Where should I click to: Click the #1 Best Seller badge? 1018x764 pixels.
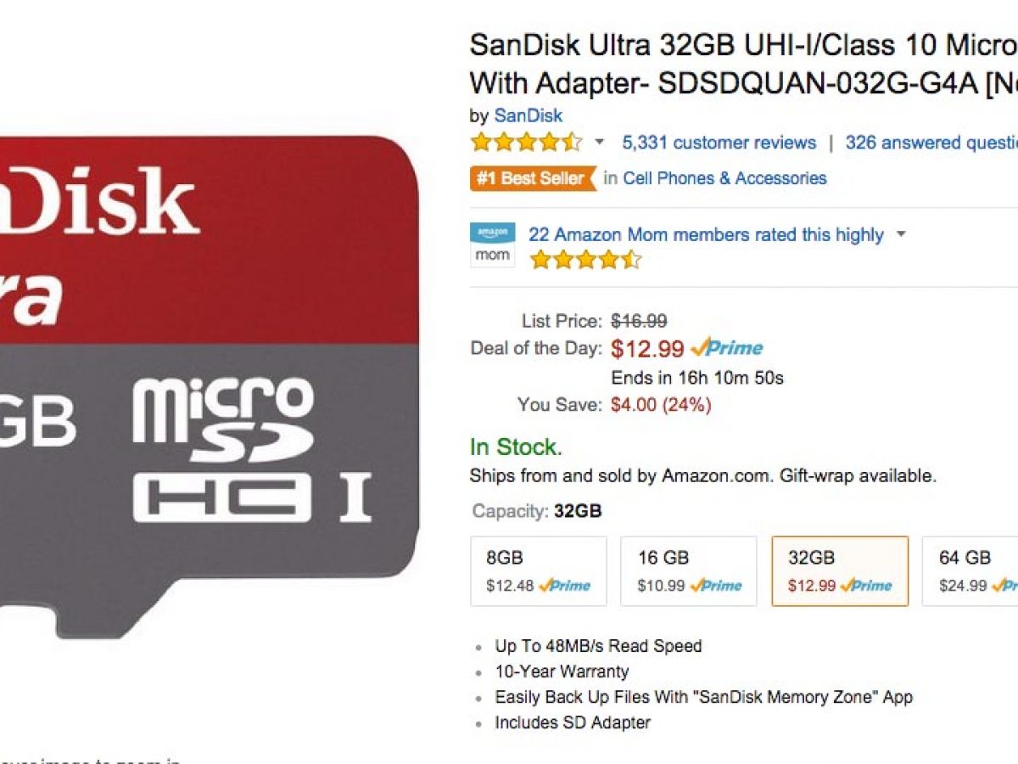pyautogui.click(x=532, y=178)
